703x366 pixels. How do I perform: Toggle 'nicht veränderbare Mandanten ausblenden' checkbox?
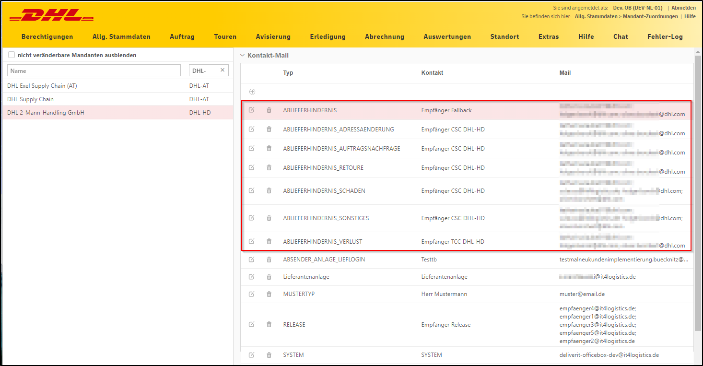pyautogui.click(x=12, y=55)
